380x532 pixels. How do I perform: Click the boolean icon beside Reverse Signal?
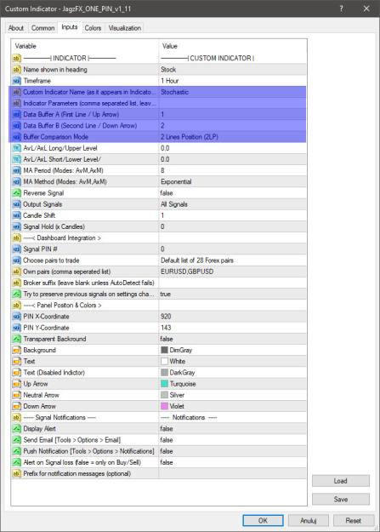[x=17, y=193]
